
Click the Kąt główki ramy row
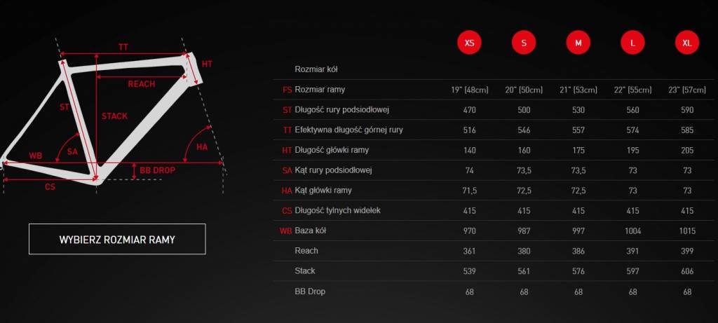point(323,191)
